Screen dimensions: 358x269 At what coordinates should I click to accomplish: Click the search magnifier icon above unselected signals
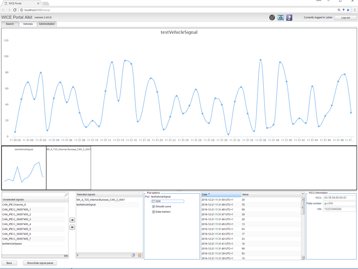click(66, 195)
